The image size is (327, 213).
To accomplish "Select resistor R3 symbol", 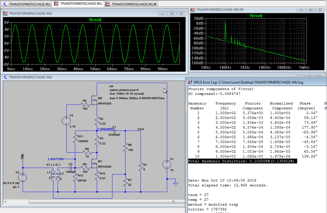I will [97, 141].
